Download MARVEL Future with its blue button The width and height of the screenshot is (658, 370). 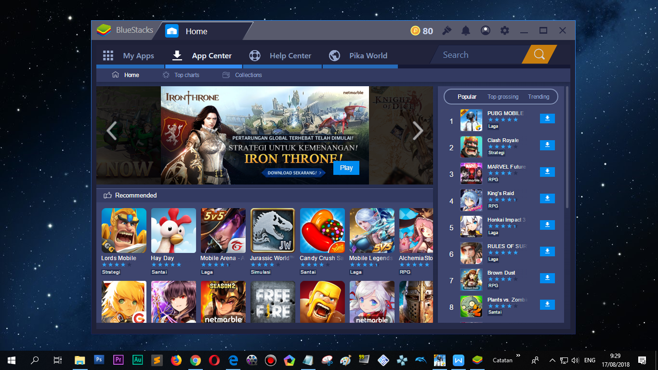point(547,172)
